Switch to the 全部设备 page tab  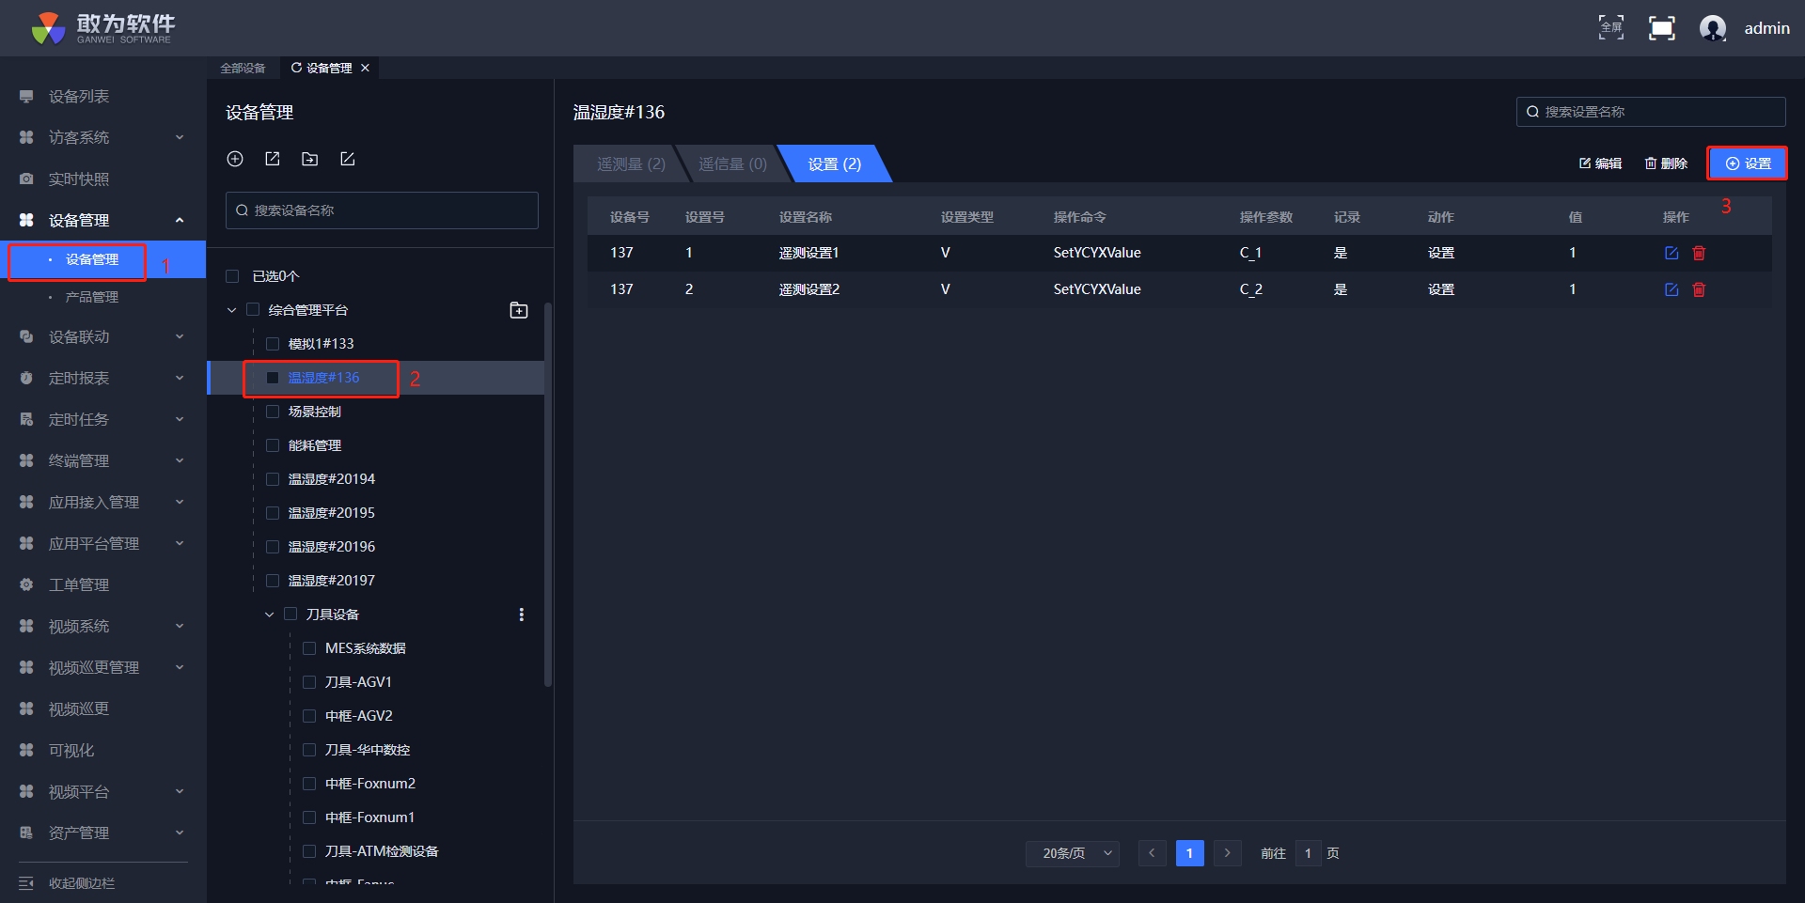[x=243, y=68]
